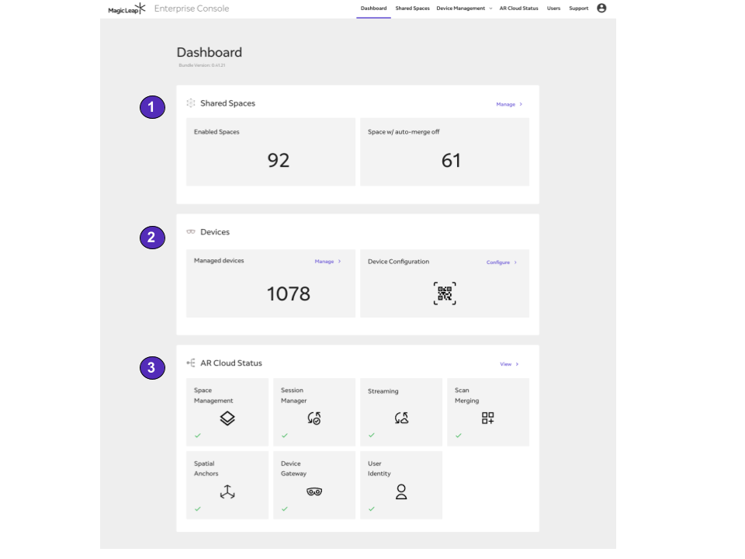Click the Device Configuration label
Viewport: 745px width, 559px height.
(398, 262)
